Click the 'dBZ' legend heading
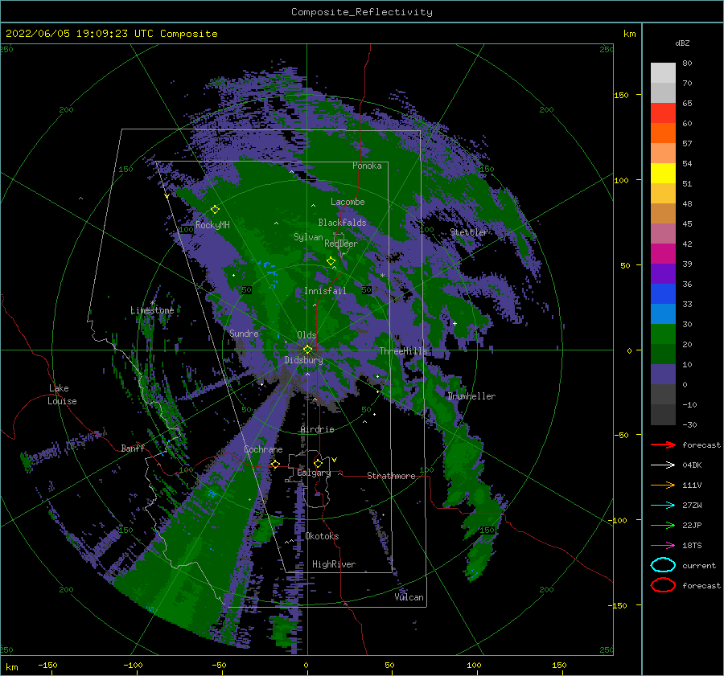The height and width of the screenshot is (676, 724). pos(682,43)
